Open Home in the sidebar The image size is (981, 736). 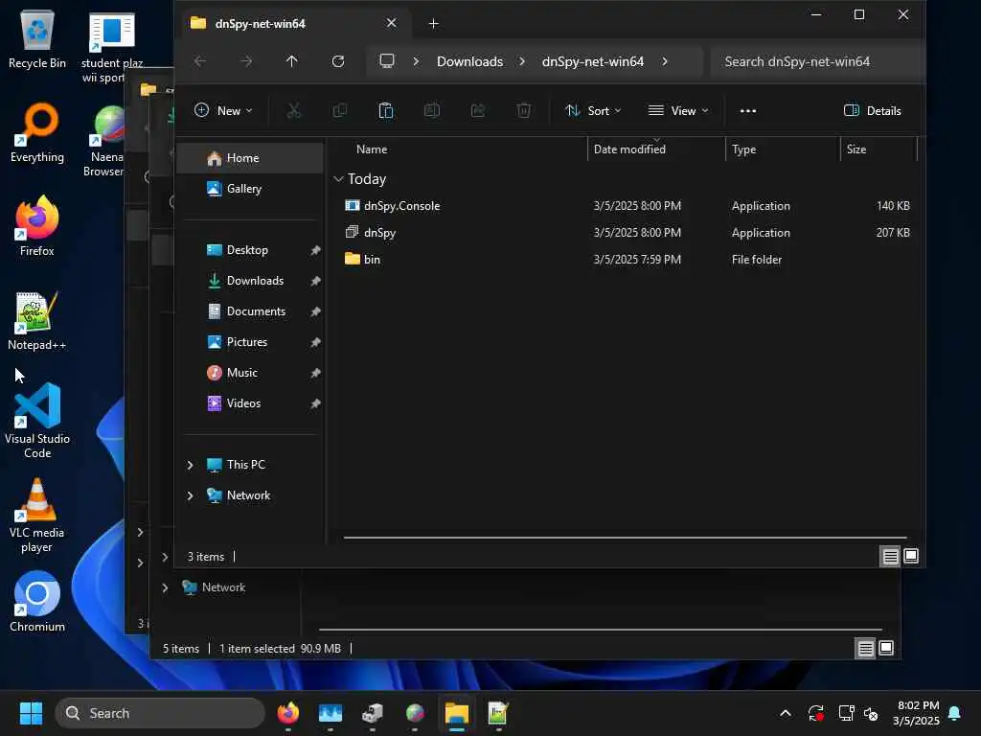250,158
